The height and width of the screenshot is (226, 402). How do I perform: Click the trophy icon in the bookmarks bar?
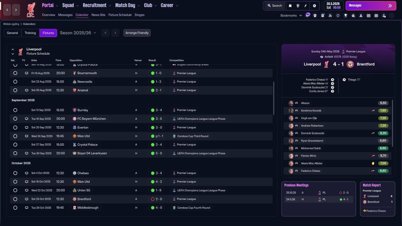point(346,15)
